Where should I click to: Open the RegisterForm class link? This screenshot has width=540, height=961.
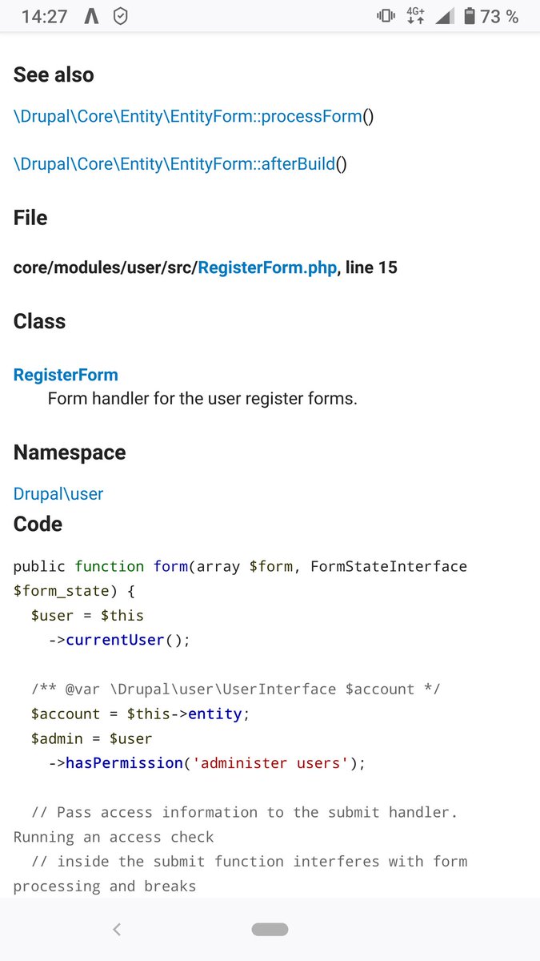pos(66,375)
